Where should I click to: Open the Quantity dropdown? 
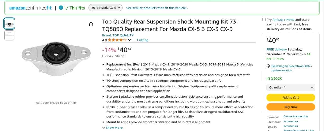[x=291, y=87]
